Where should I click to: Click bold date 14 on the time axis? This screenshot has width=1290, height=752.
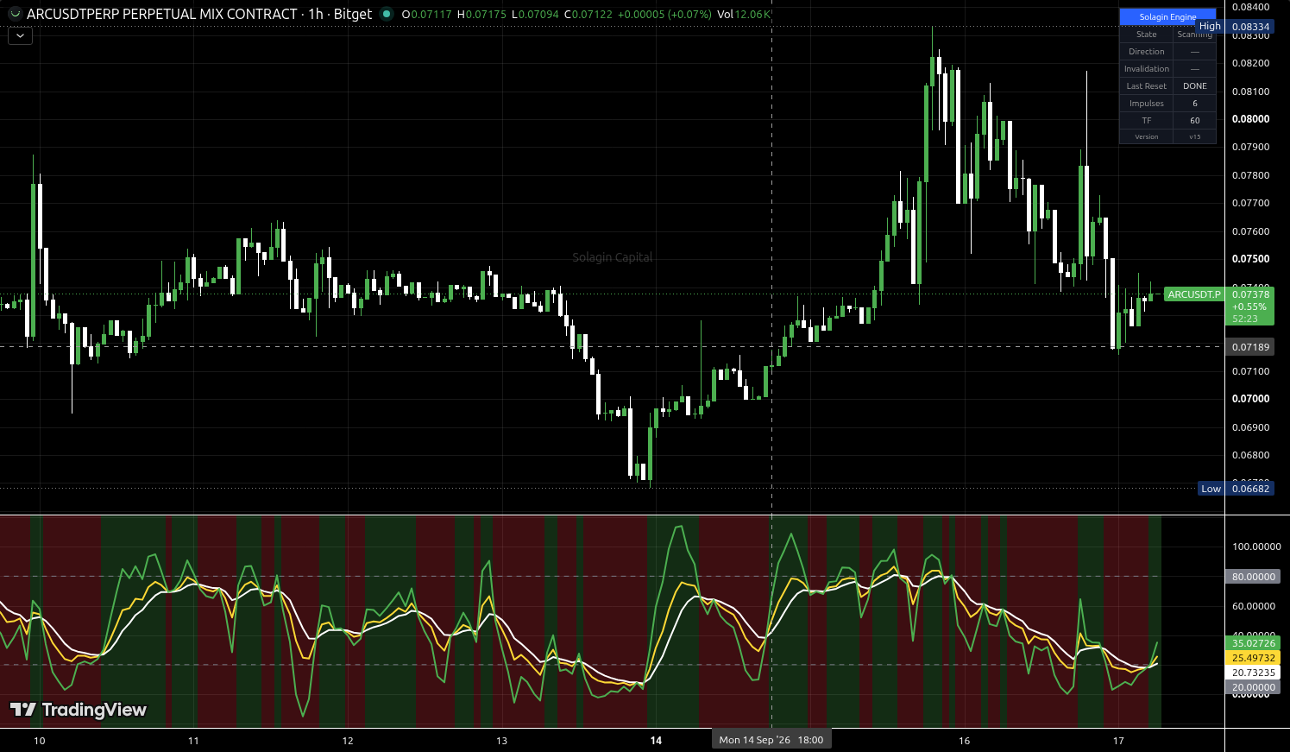click(x=656, y=741)
